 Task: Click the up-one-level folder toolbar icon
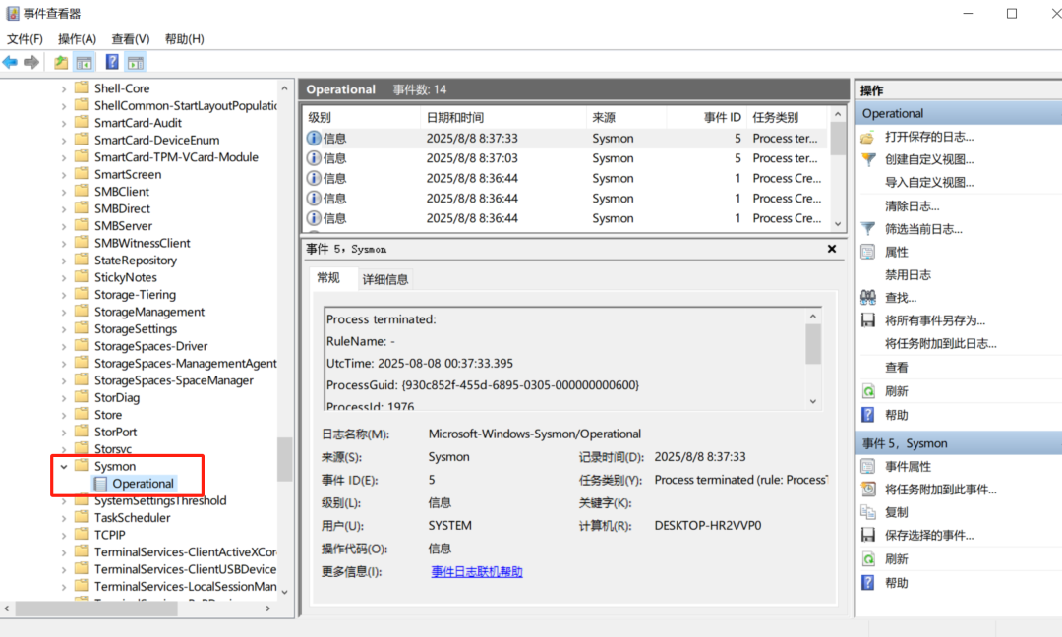pos(61,62)
